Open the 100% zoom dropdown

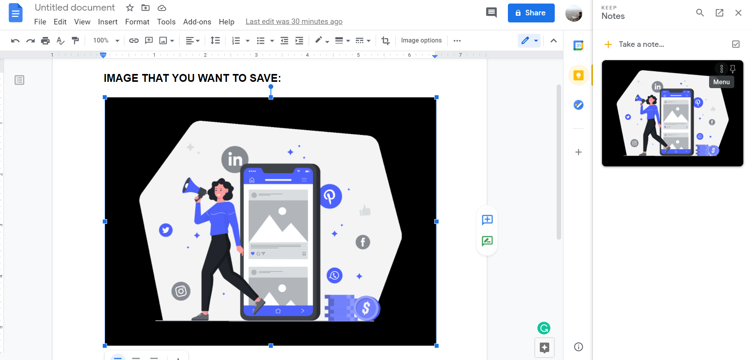(106, 41)
